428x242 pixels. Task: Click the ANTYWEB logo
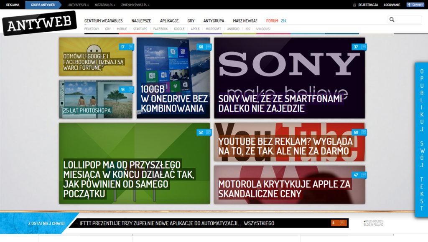coord(40,23)
